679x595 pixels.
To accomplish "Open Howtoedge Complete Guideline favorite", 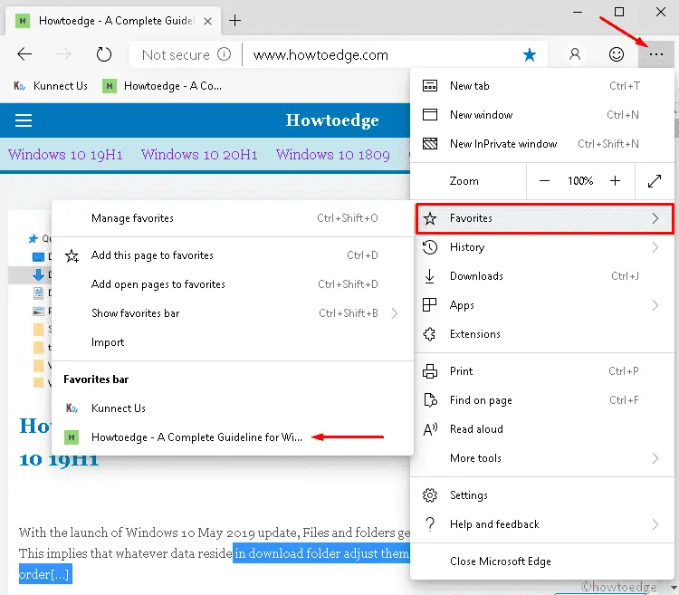I will tap(233, 437).
